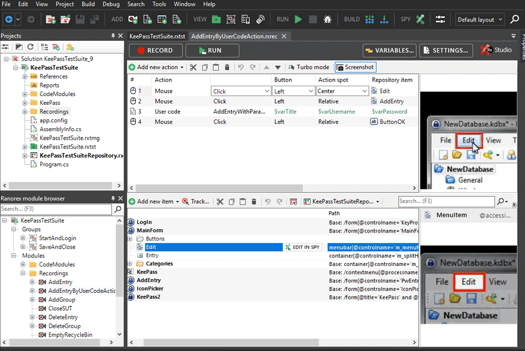The height and width of the screenshot is (351, 525).
Task: Start the test with the green play icon
Action: tap(298, 19)
